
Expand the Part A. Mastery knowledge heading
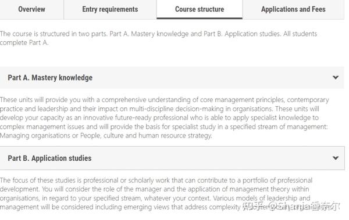50,78
